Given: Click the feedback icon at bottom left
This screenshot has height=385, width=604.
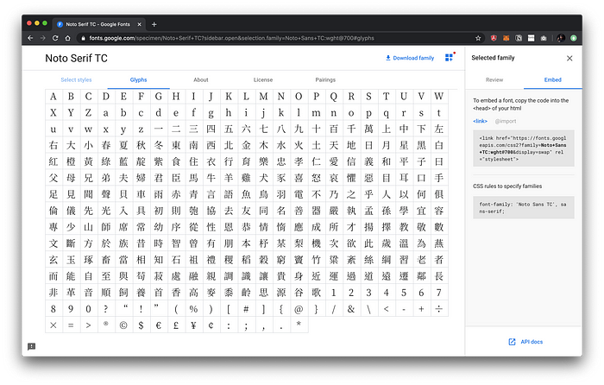Looking at the screenshot, I should point(32,346).
